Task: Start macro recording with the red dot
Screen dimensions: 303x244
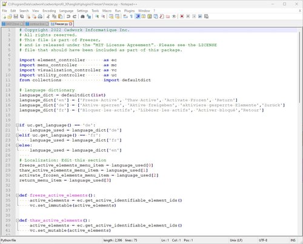Action: coord(182,16)
